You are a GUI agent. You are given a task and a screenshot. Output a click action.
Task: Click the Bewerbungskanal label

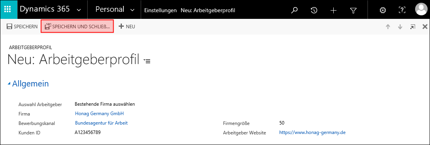[37, 123]
